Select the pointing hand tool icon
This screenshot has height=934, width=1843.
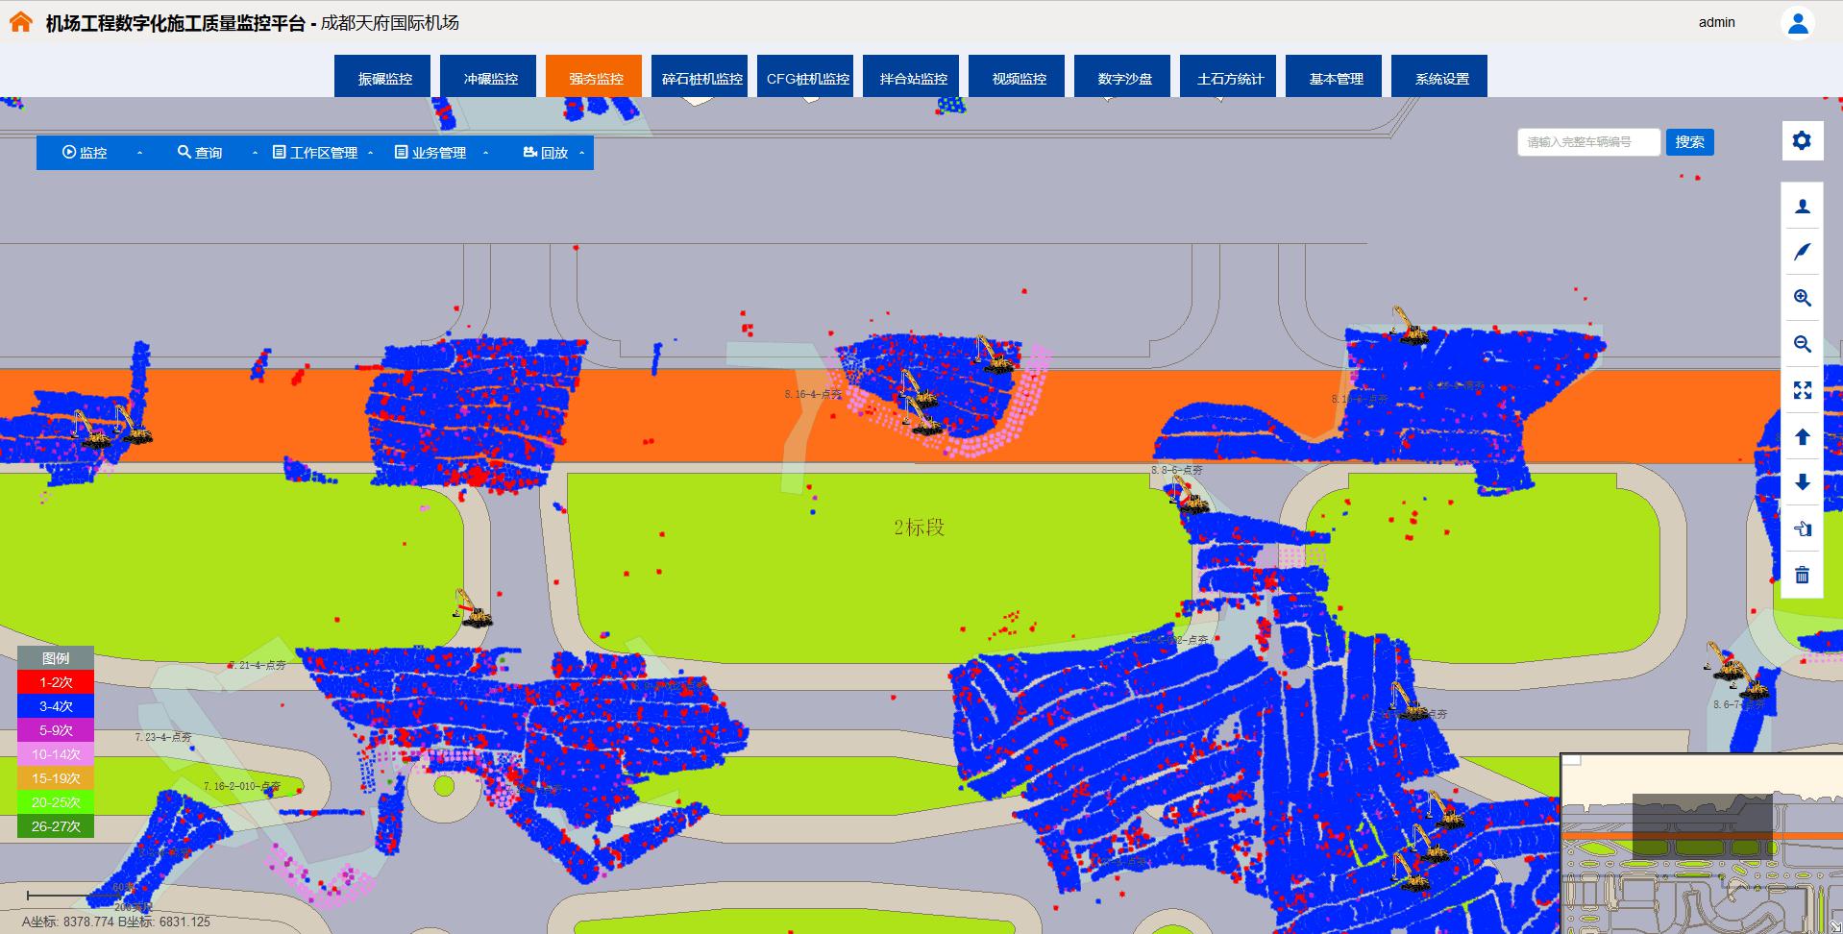click(1802, 528)
